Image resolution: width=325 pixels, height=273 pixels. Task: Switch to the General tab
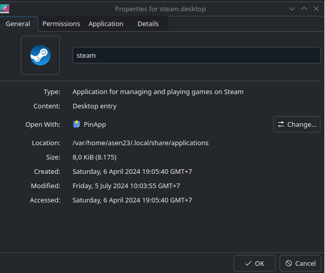pos(18,24)
